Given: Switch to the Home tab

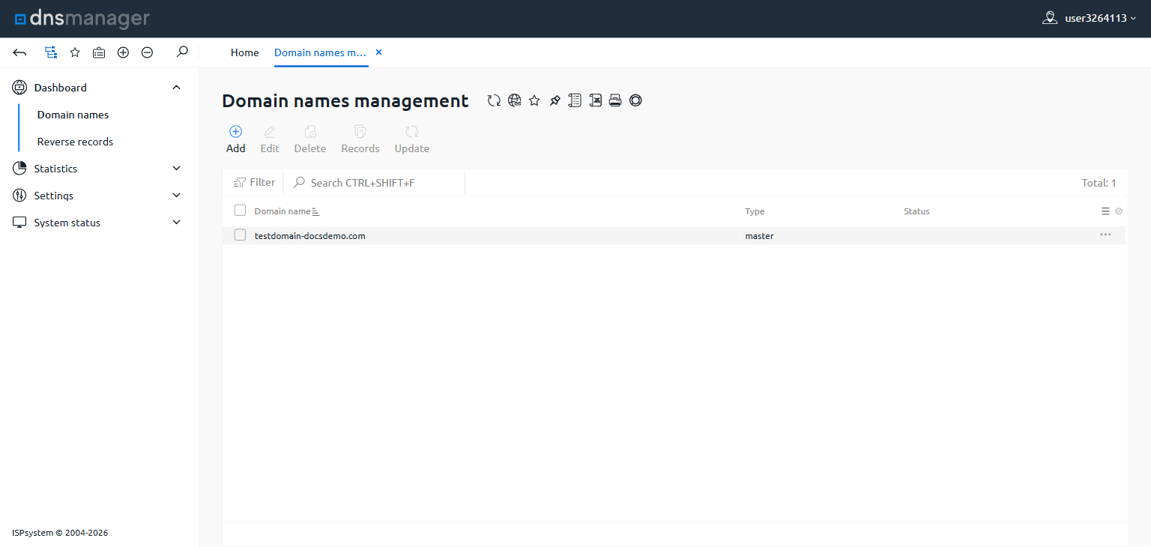Looking at the screenshot, I should point(244,52).
